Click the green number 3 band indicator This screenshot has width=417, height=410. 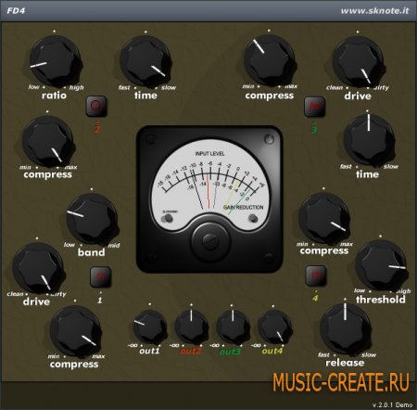(314, 129)
